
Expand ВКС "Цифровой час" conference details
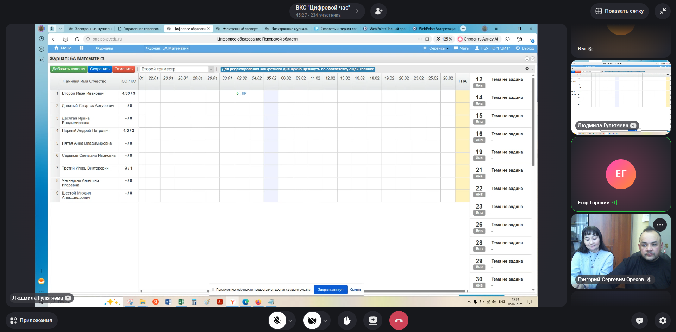tap(357, 11)
